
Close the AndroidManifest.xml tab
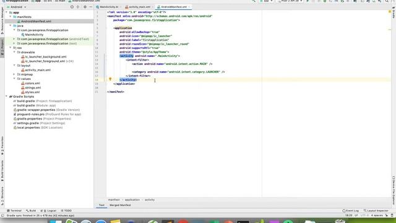point(189,7)
